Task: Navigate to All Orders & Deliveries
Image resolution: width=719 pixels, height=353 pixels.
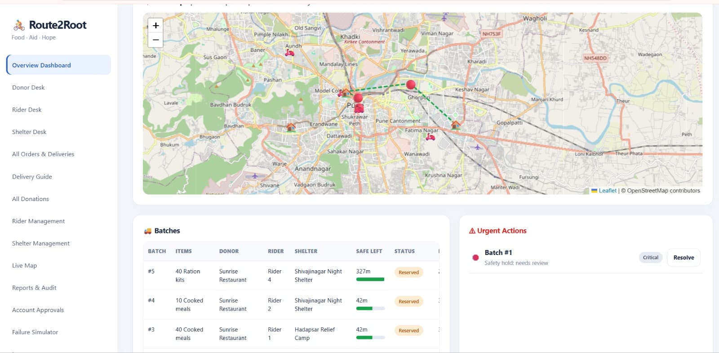Action: [x=43, y=154]
